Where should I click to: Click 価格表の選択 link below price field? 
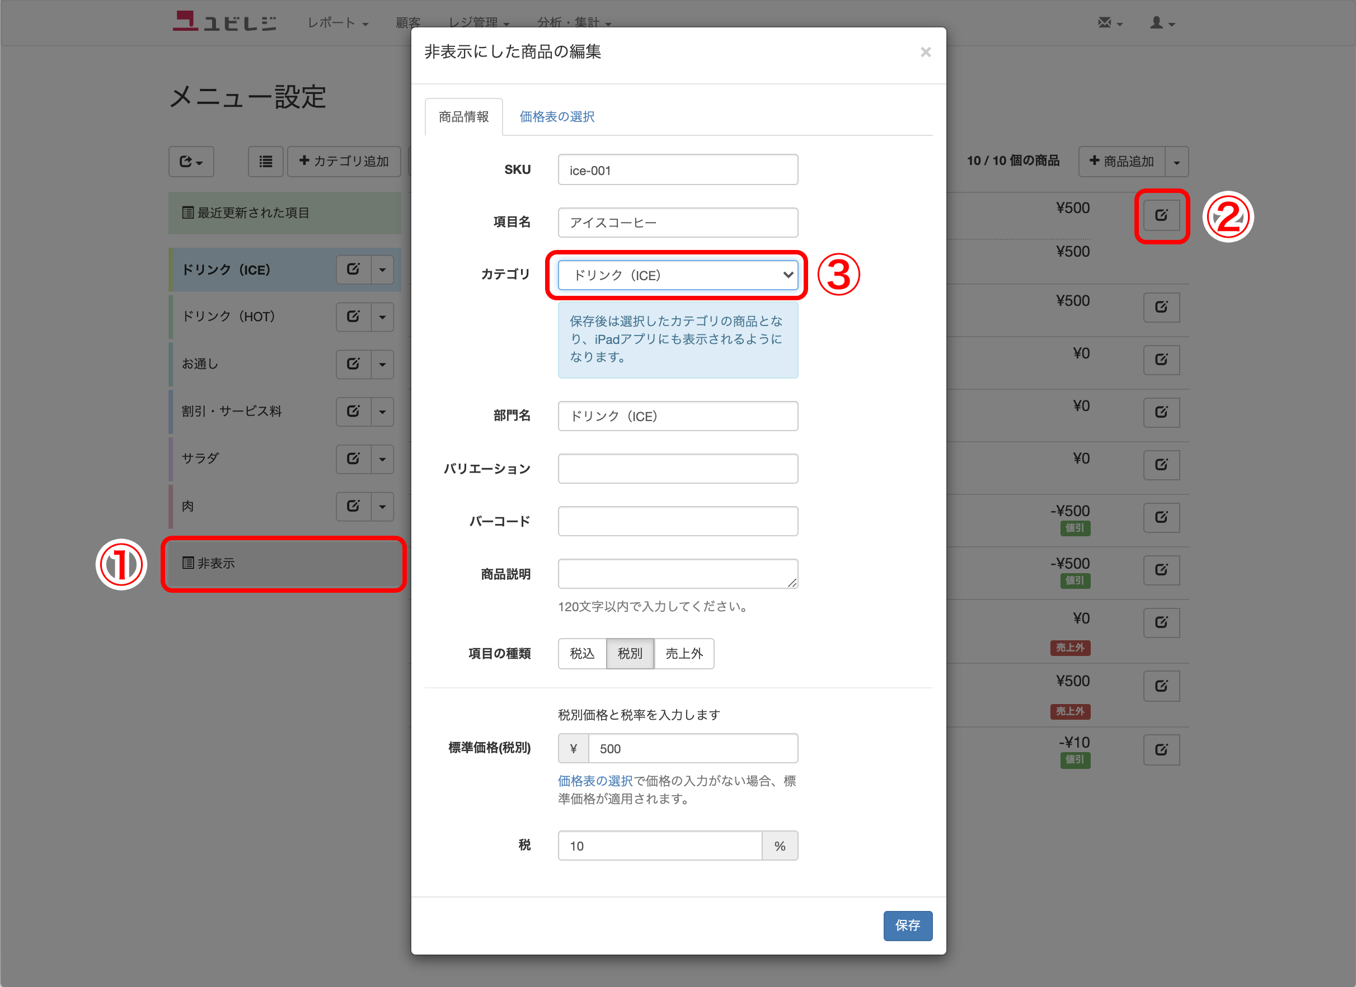tap(595, 781)
